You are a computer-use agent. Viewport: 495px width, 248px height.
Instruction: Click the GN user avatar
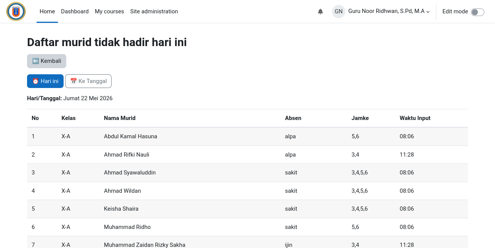tap(339, 11)
